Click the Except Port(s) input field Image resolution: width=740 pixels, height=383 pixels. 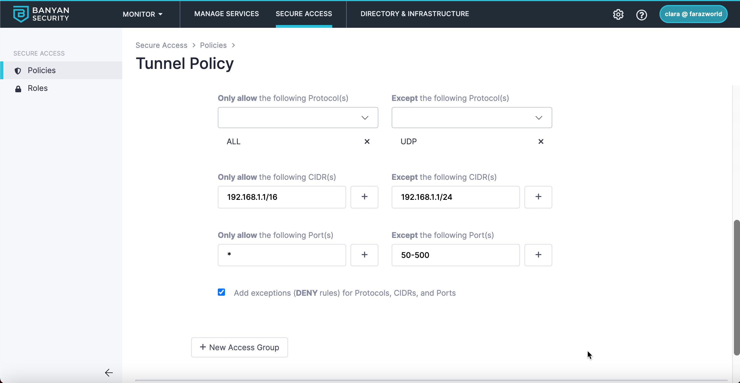[455, 255]
